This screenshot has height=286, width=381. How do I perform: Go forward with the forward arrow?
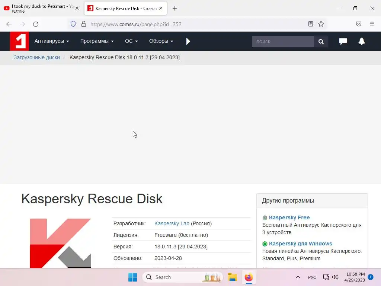pyautogui.click(x=22, y=24)
